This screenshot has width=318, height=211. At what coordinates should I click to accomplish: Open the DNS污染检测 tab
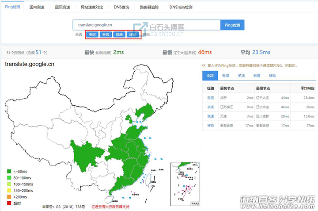[x=181, y=7]
